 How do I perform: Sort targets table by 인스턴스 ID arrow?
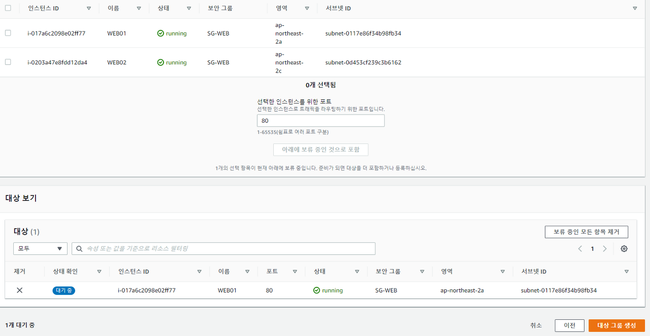point(200,272)
